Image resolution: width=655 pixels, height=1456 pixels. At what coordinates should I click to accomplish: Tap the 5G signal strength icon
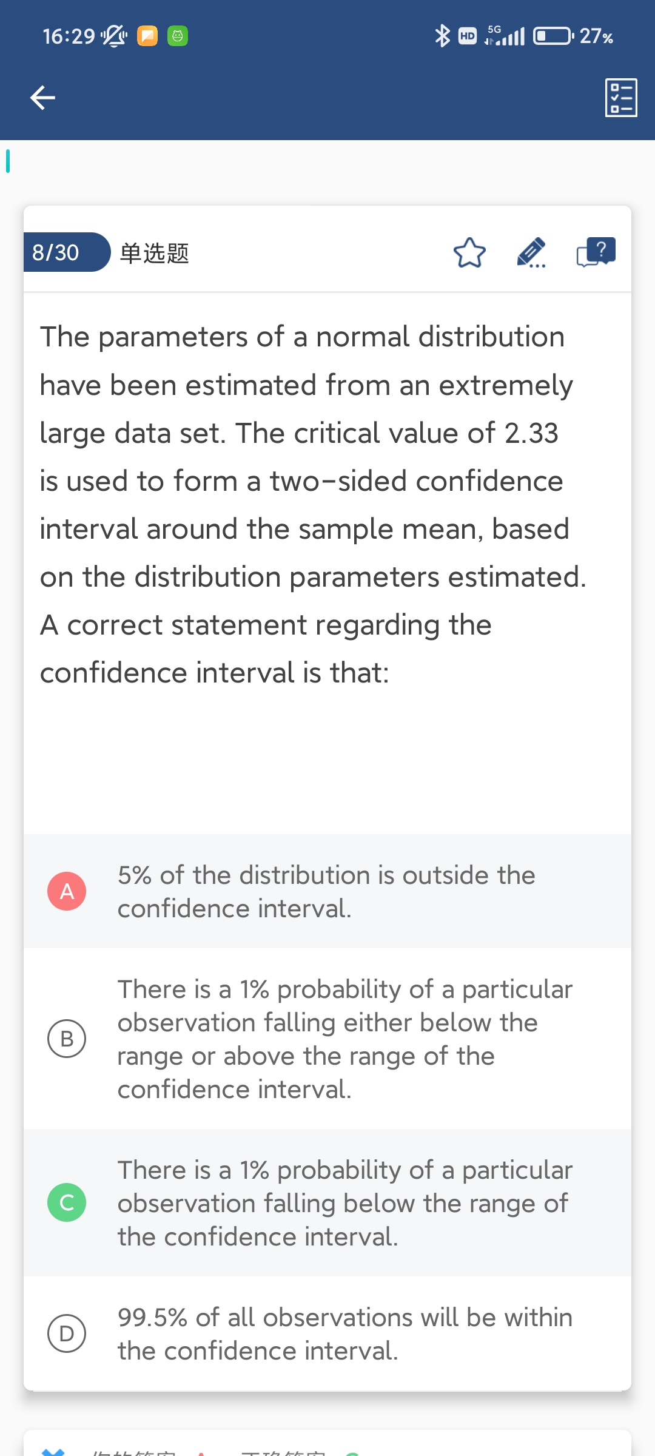coord(505,36)
